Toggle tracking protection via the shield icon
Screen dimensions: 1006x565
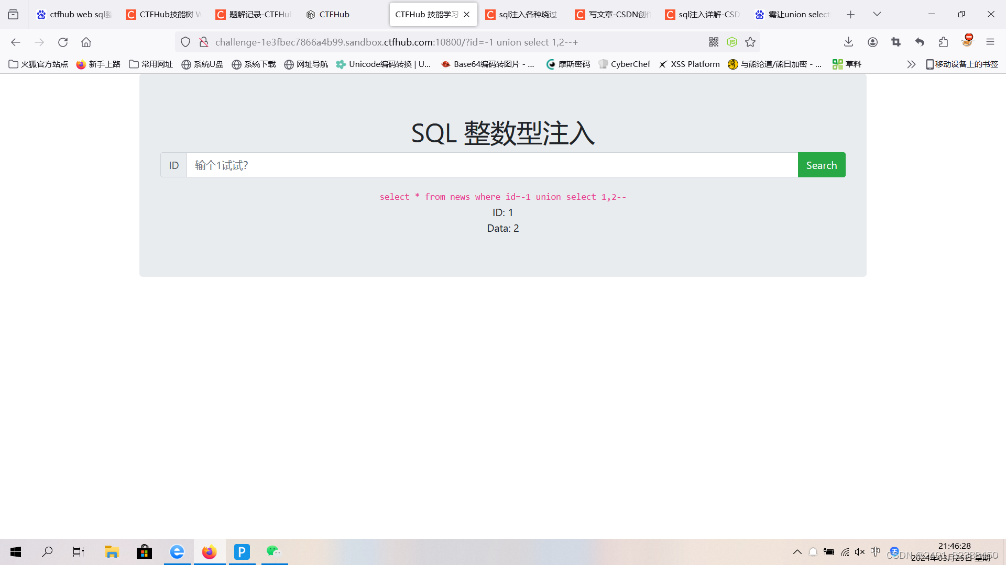[185, 42]
